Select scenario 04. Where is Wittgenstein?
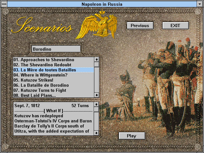The height and width of the screenshot is (153, 204). [54, 75]
